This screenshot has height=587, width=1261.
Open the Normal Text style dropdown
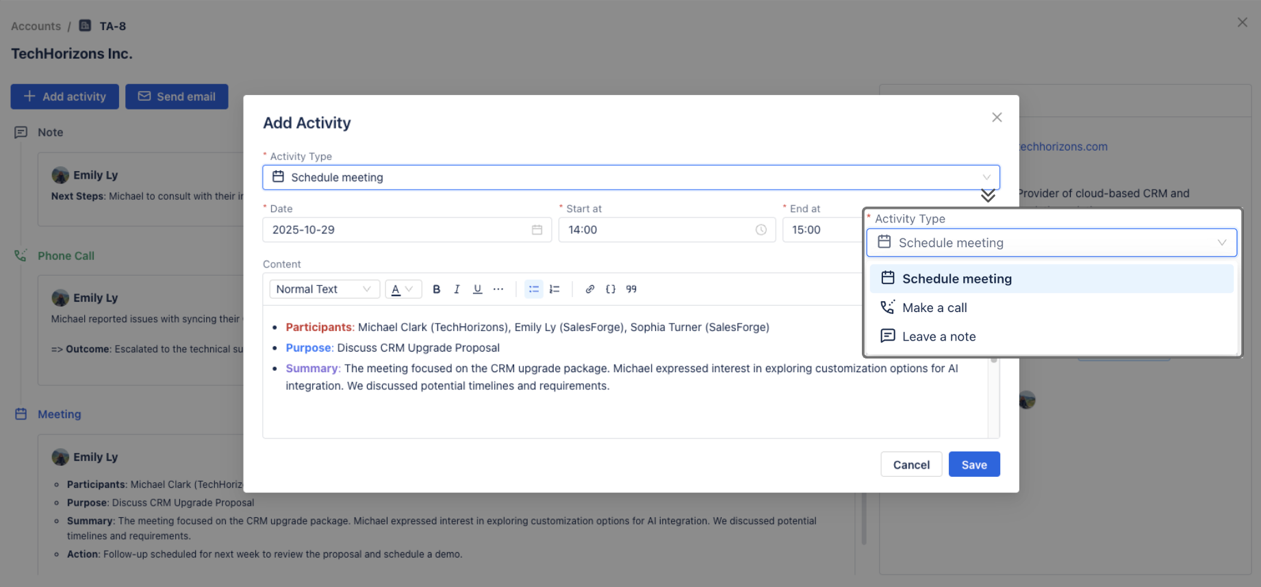[324, 289]
